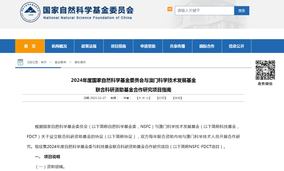Open the 政策法规 menu
This screenshot has width=284, height=171.
[89, 46]
